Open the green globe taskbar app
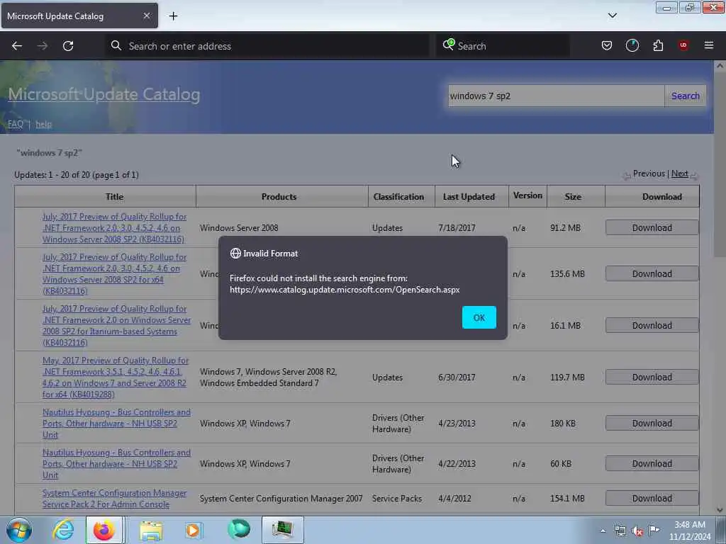 click(x=238, y=530)
